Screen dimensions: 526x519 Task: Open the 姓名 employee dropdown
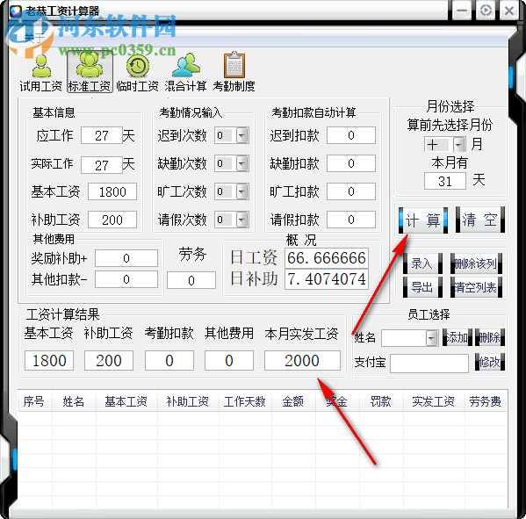coord(432,338)
